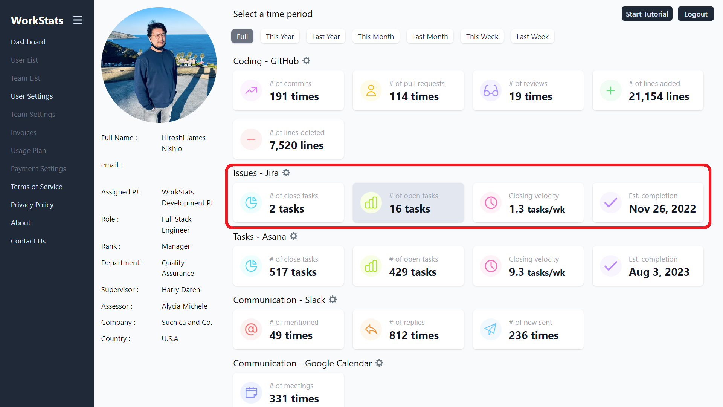The width and height of the screenshot is (723, 407).
Task: Select the Full time period
Action: [242, 37]
